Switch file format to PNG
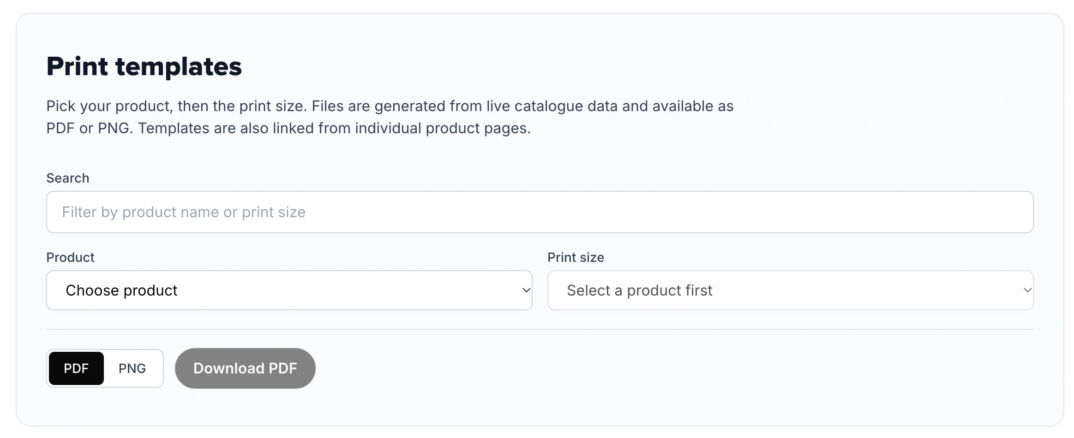Image resolution: width=1074 pixels, height=438 pixels. click(x=132, y=368)
